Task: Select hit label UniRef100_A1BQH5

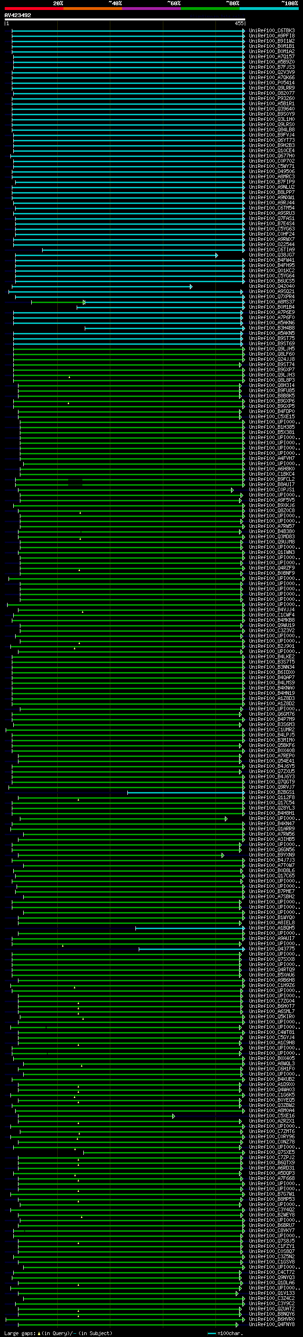Action: tap(272, 928)
